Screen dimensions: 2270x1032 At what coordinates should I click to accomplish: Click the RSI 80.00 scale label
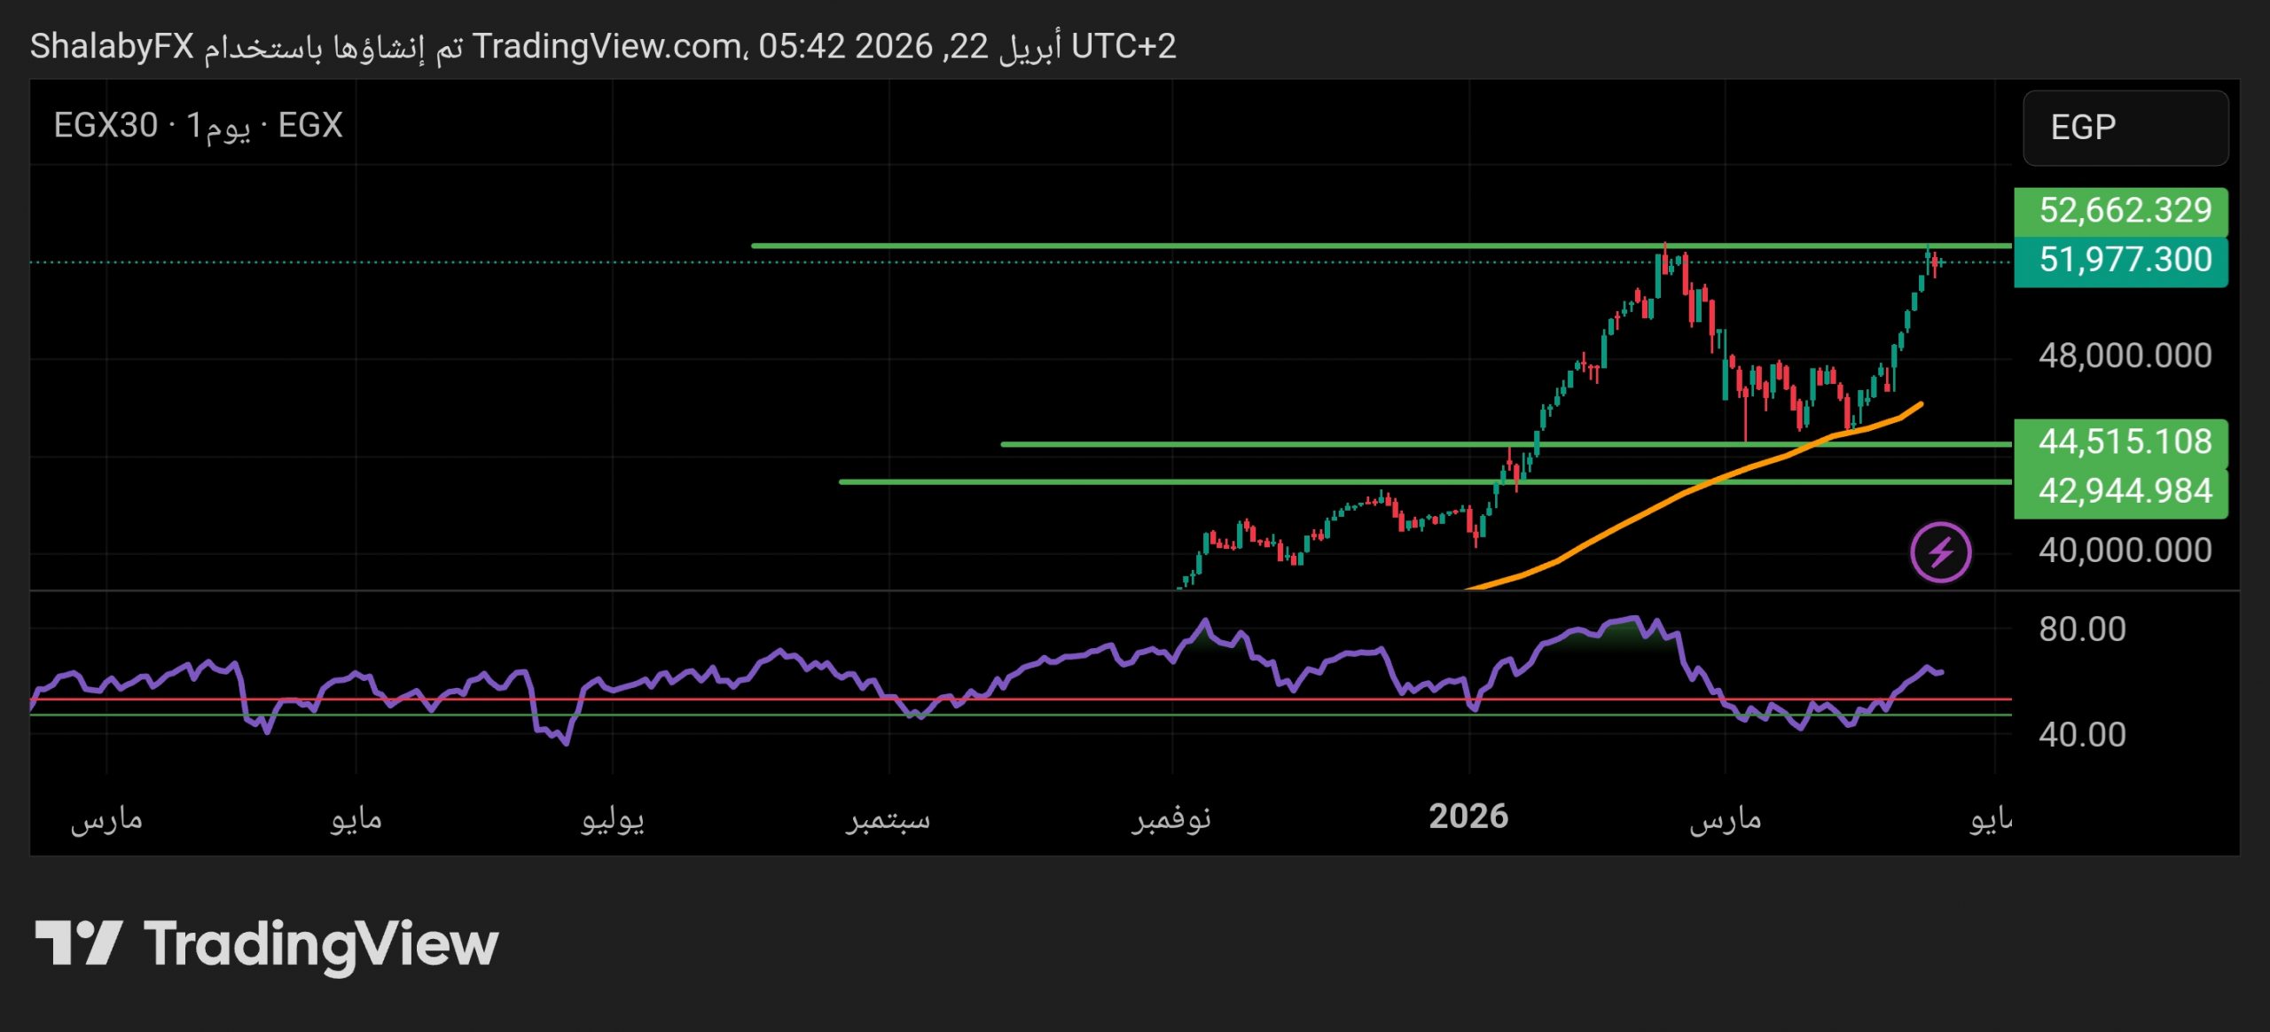point(2081,629)
